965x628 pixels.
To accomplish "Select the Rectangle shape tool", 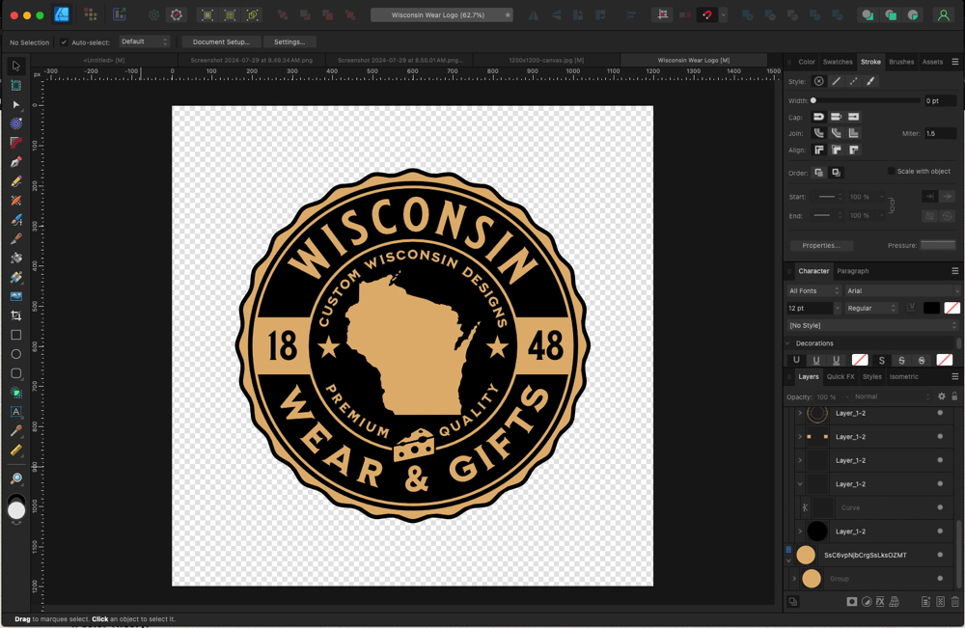I will (16, 335).
